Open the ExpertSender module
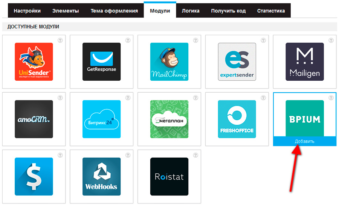The image size is (339, 206). click(x=237, y=62)
